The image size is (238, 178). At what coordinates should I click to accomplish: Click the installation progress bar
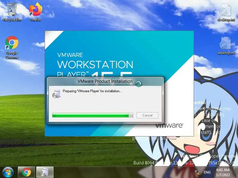tap(93, 115)
